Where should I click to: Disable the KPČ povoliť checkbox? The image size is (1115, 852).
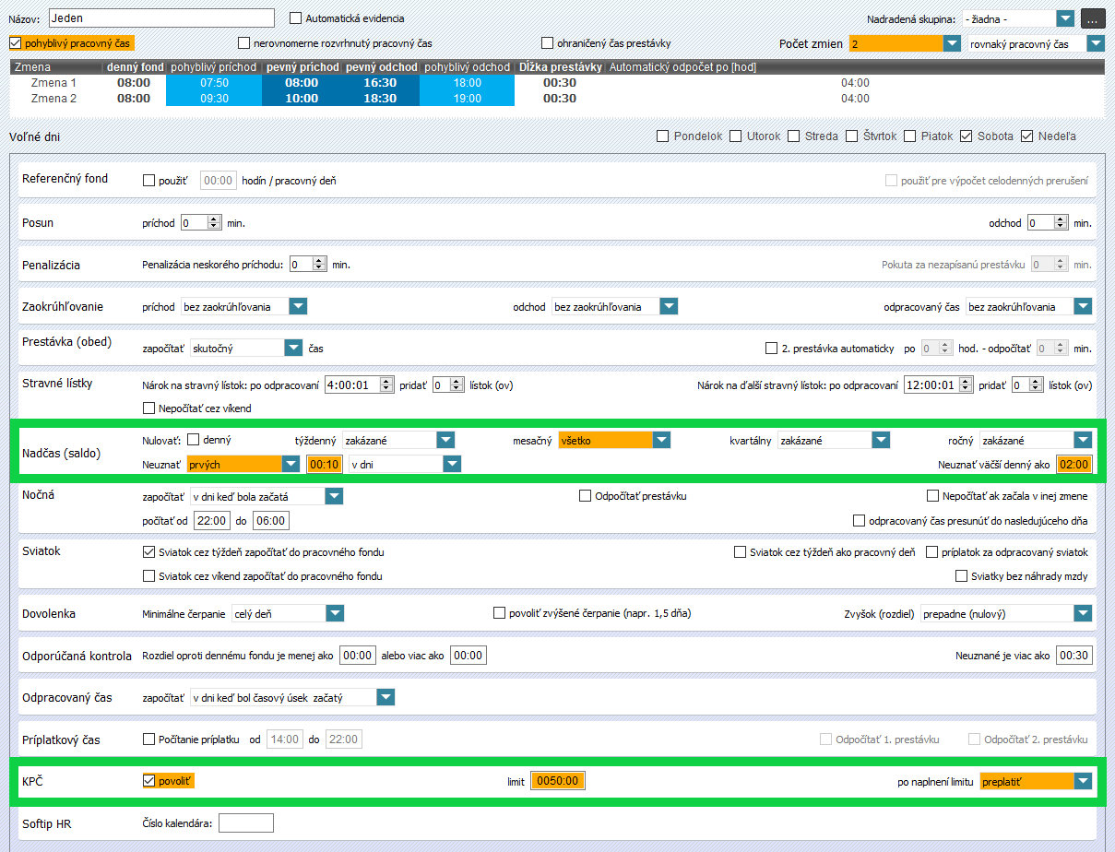click(x=149, y=781)
